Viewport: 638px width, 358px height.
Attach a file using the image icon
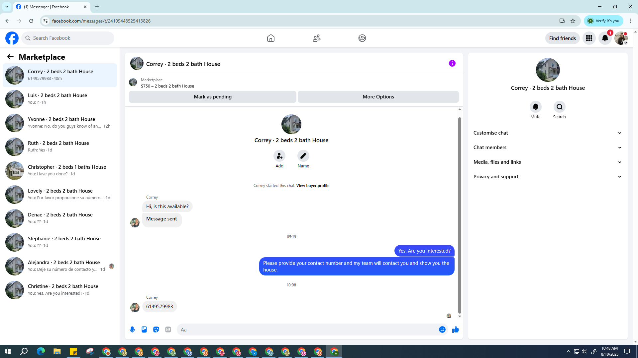144,329
